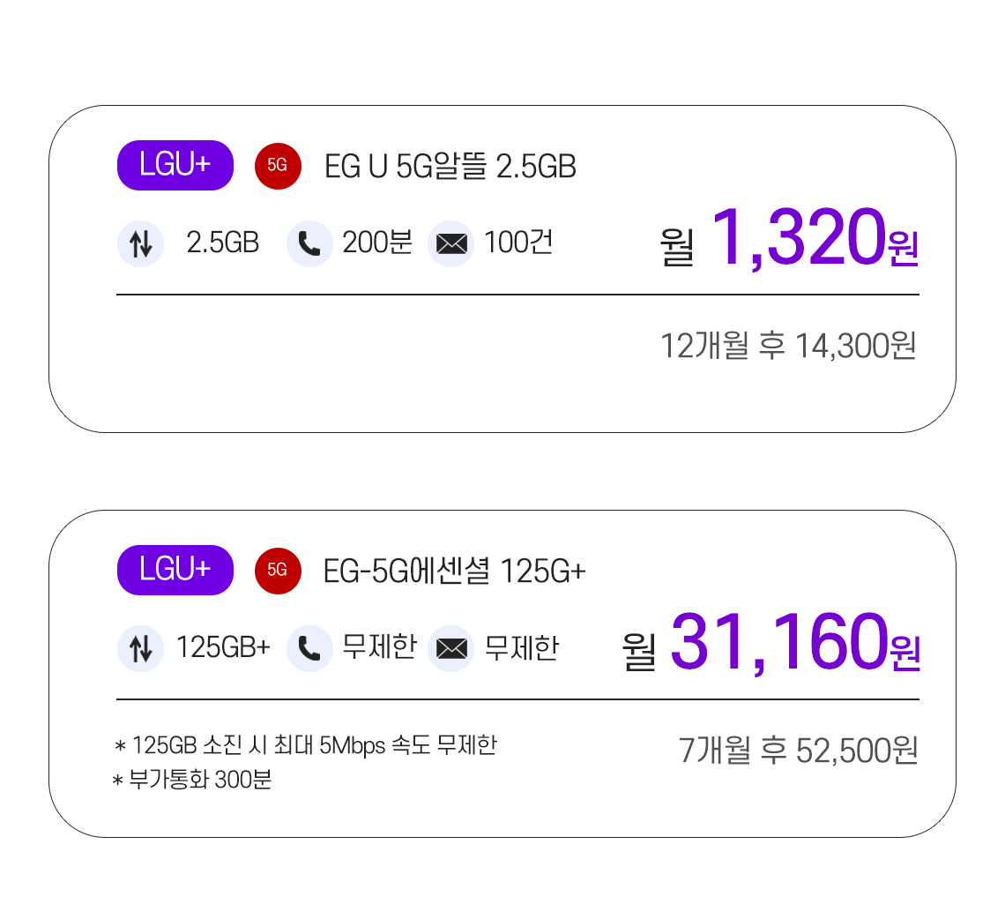The image size is (1005, 919).
Task: Click the LGU+ badge on the 2.5GB plan
Action: (x=175, y=166)
